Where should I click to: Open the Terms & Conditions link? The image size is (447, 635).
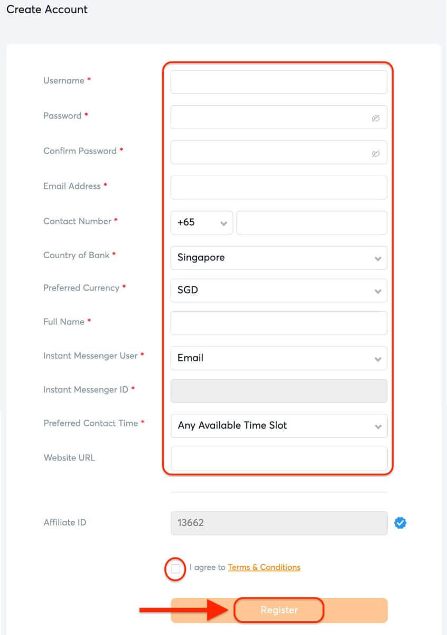(x=264, y=567)
